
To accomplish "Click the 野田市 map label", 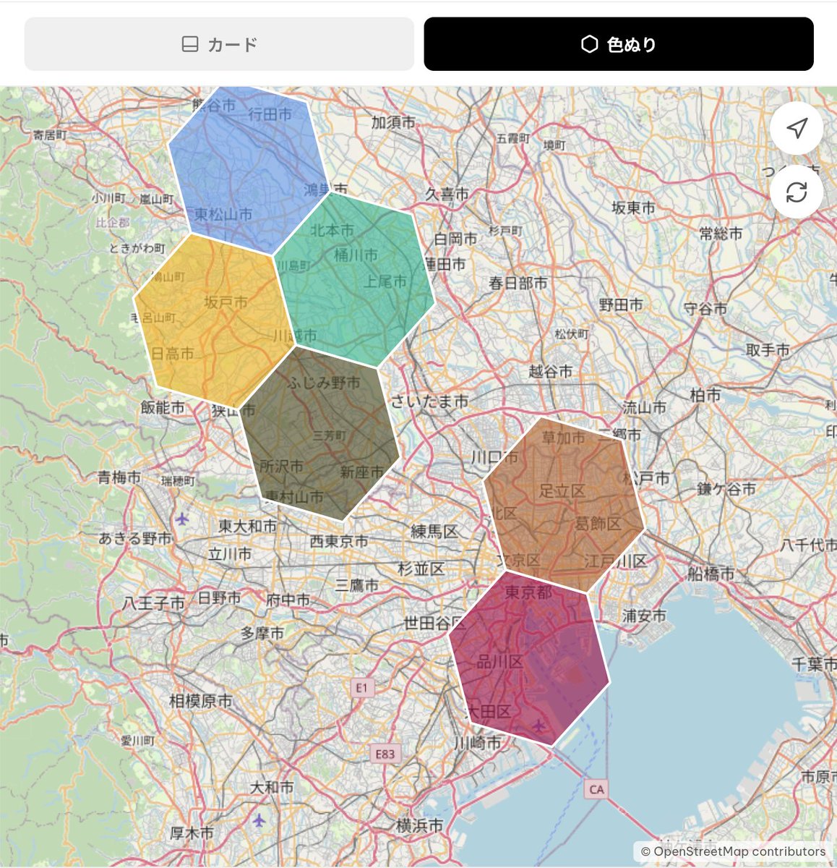I will pos(621,305).
